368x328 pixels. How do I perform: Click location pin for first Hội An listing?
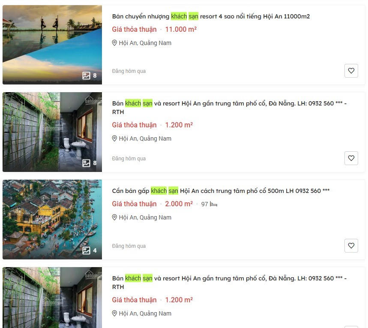point(114,43)
